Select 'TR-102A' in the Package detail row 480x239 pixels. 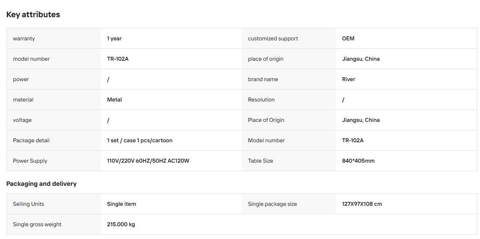pyautogui.click(x=353, y=141)
